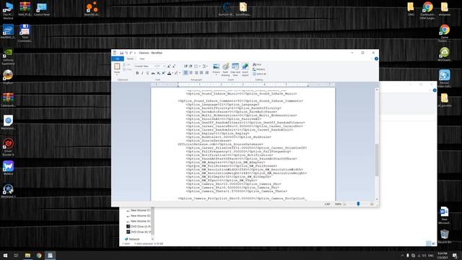Click Undo in quick access toolbar
Viewport: 462px width, 260px height.
pos(126,53)
